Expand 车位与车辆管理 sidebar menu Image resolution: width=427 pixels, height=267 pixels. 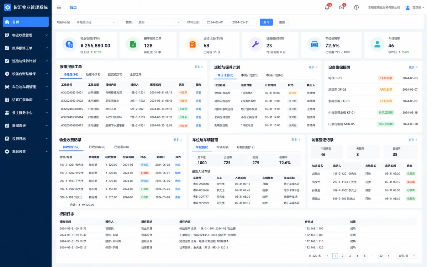26,87
